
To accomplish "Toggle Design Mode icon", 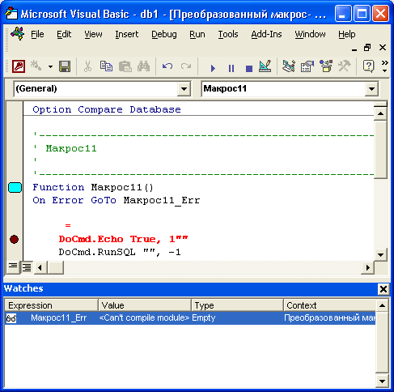I will tap(265, 66).
